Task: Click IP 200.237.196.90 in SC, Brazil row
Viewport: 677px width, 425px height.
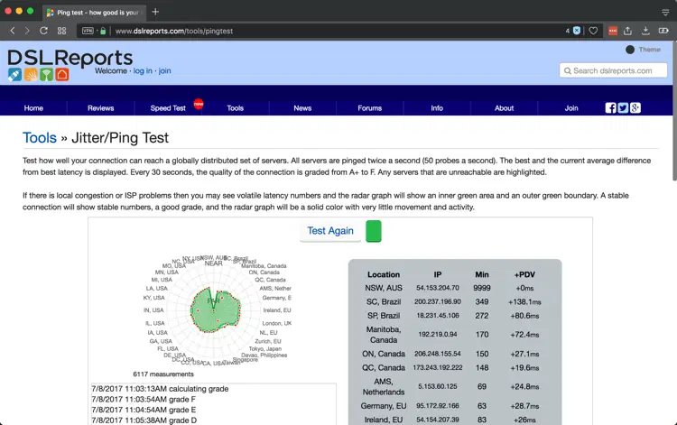Action: click(x=438, y=301)
